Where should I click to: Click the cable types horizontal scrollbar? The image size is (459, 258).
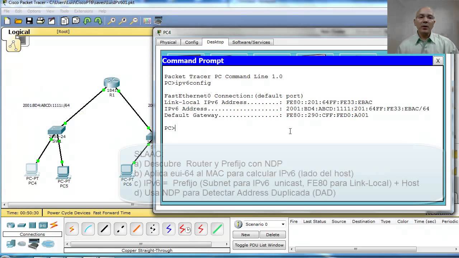[147, 244]
